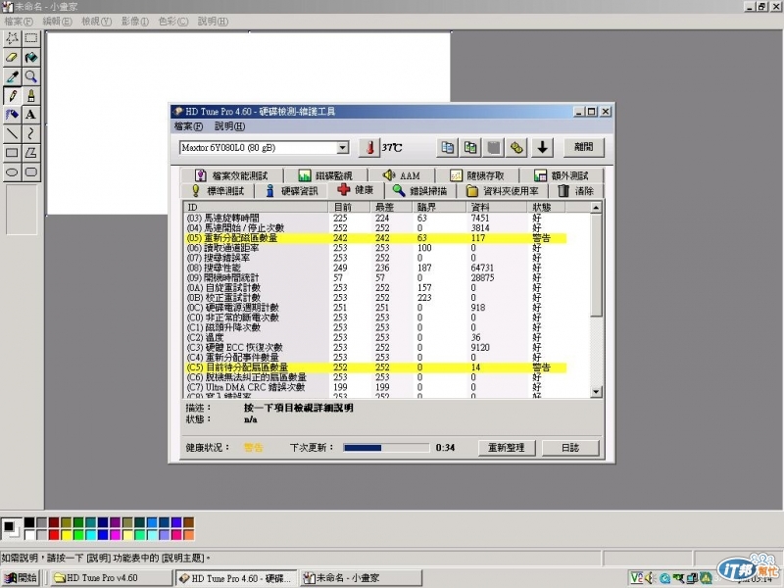The image size is (784, 588).
Task: Pick the black color swatch in palette
Action: (29, 523)
